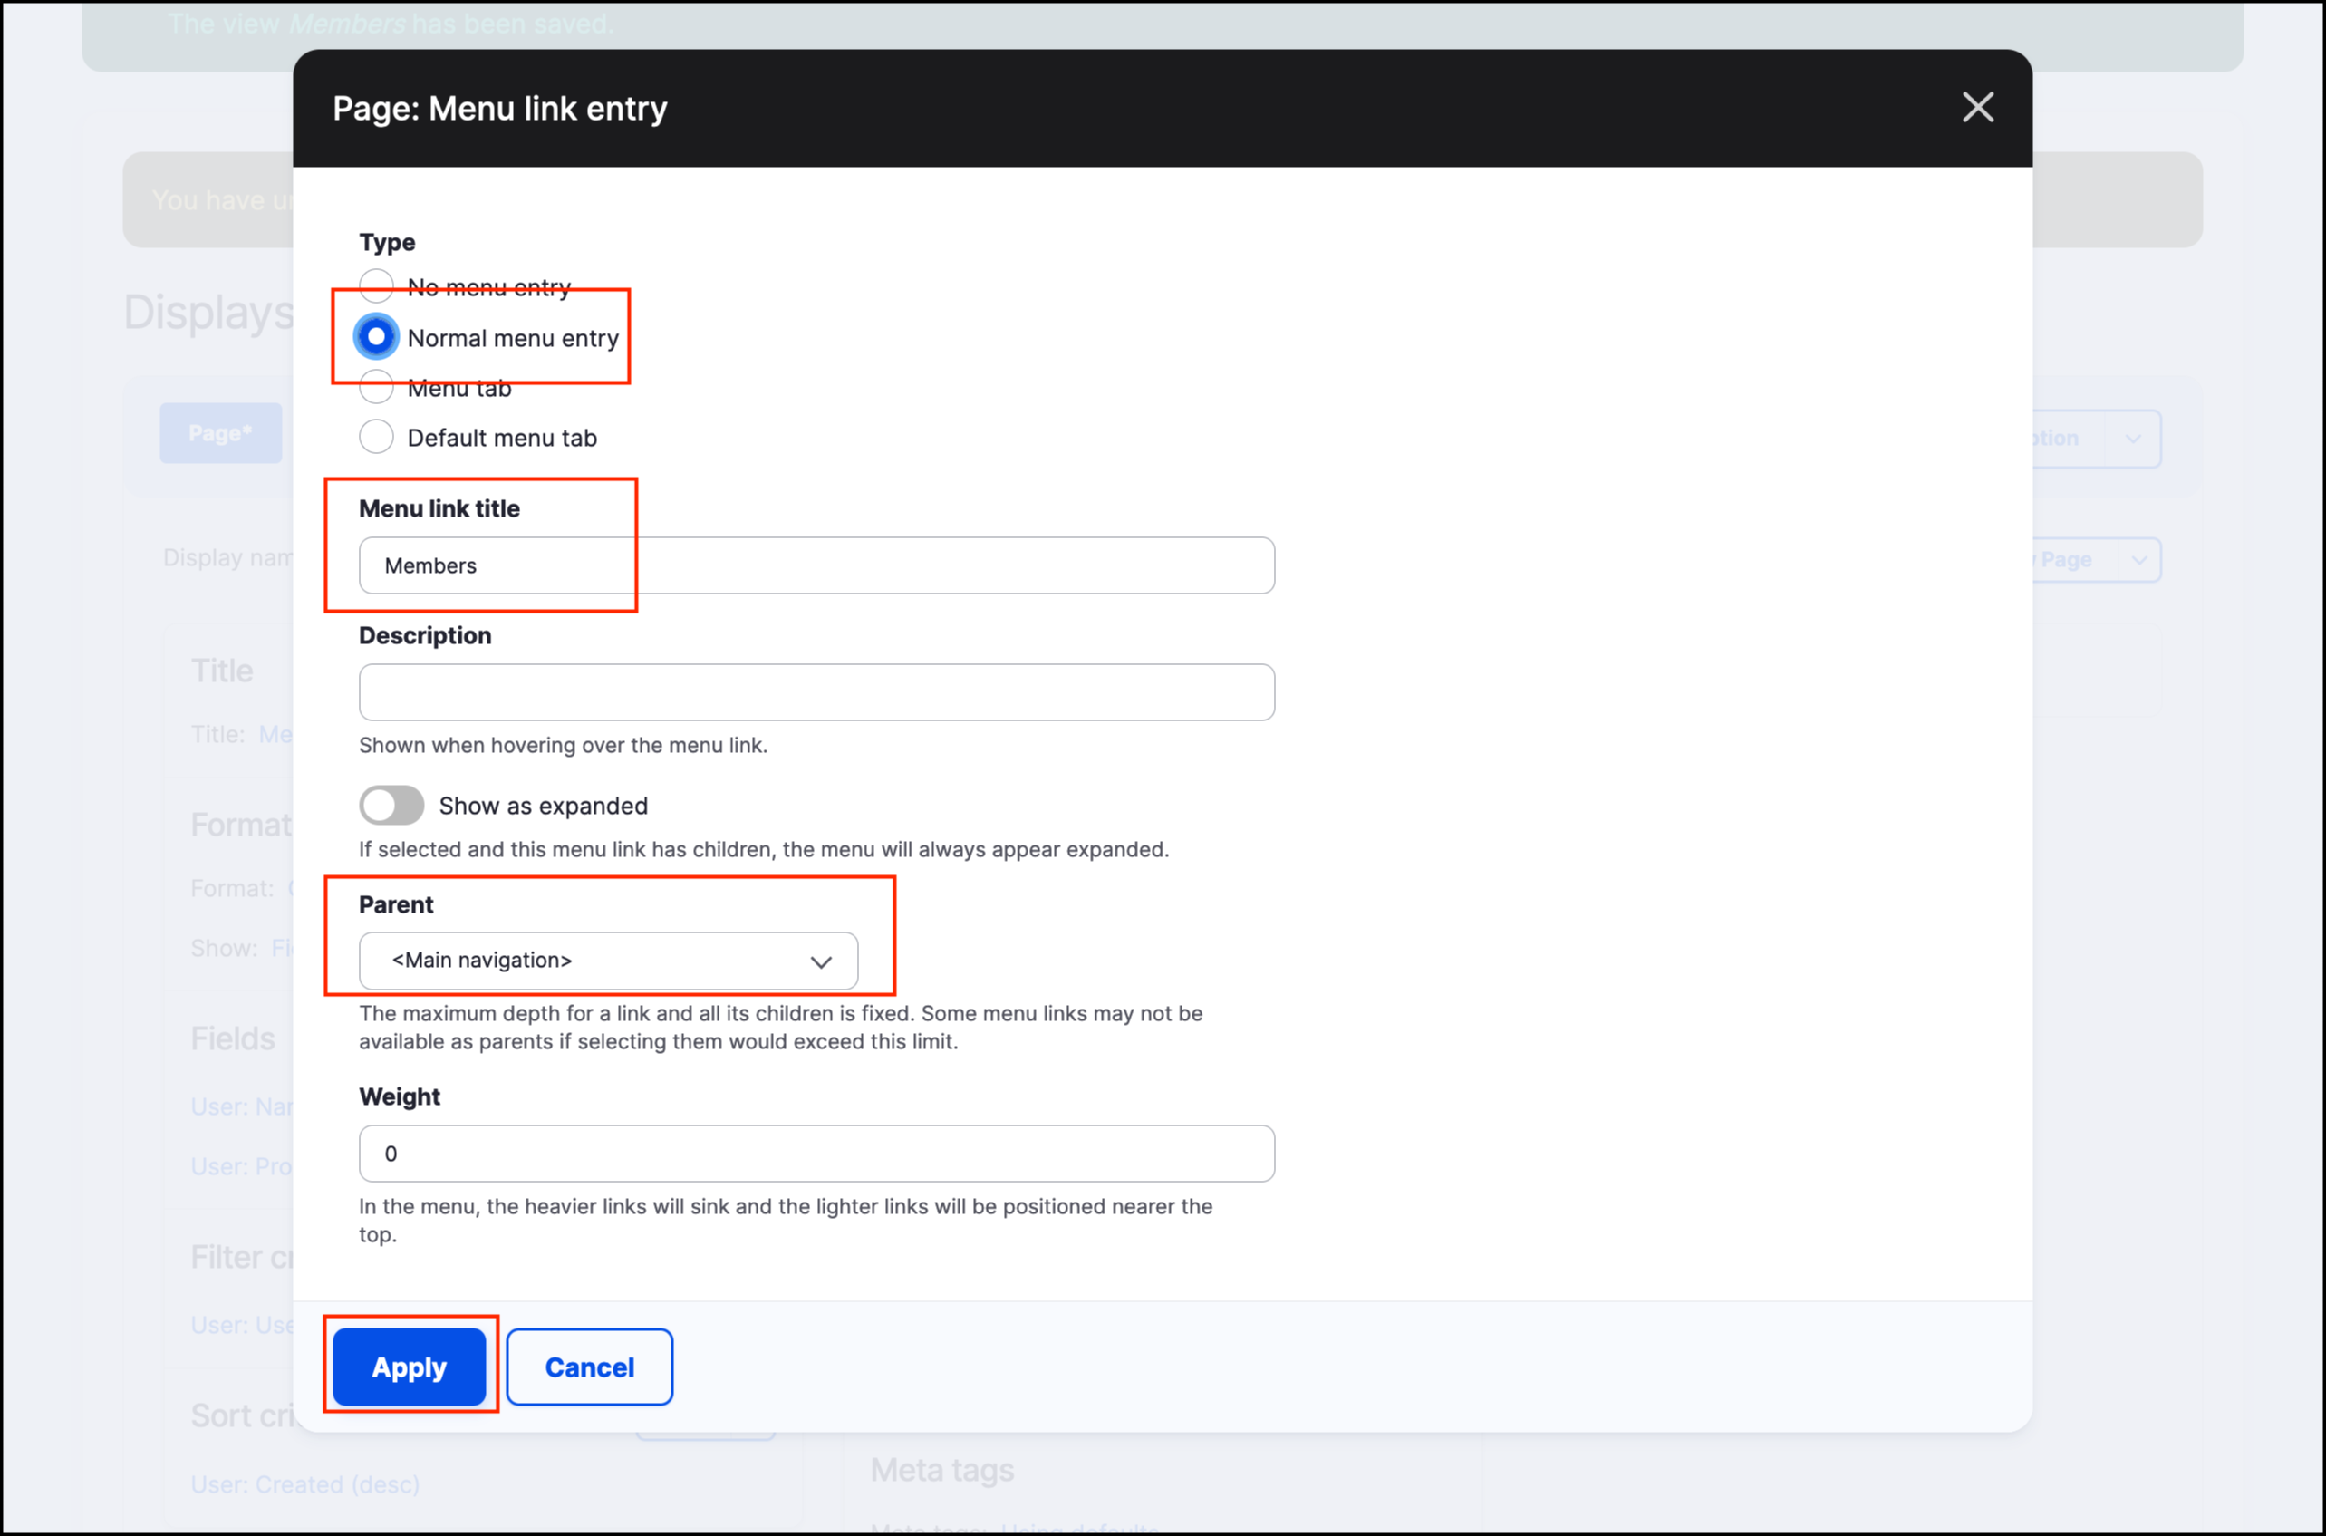Highlight the Members title text

click(x=431, y=565)
